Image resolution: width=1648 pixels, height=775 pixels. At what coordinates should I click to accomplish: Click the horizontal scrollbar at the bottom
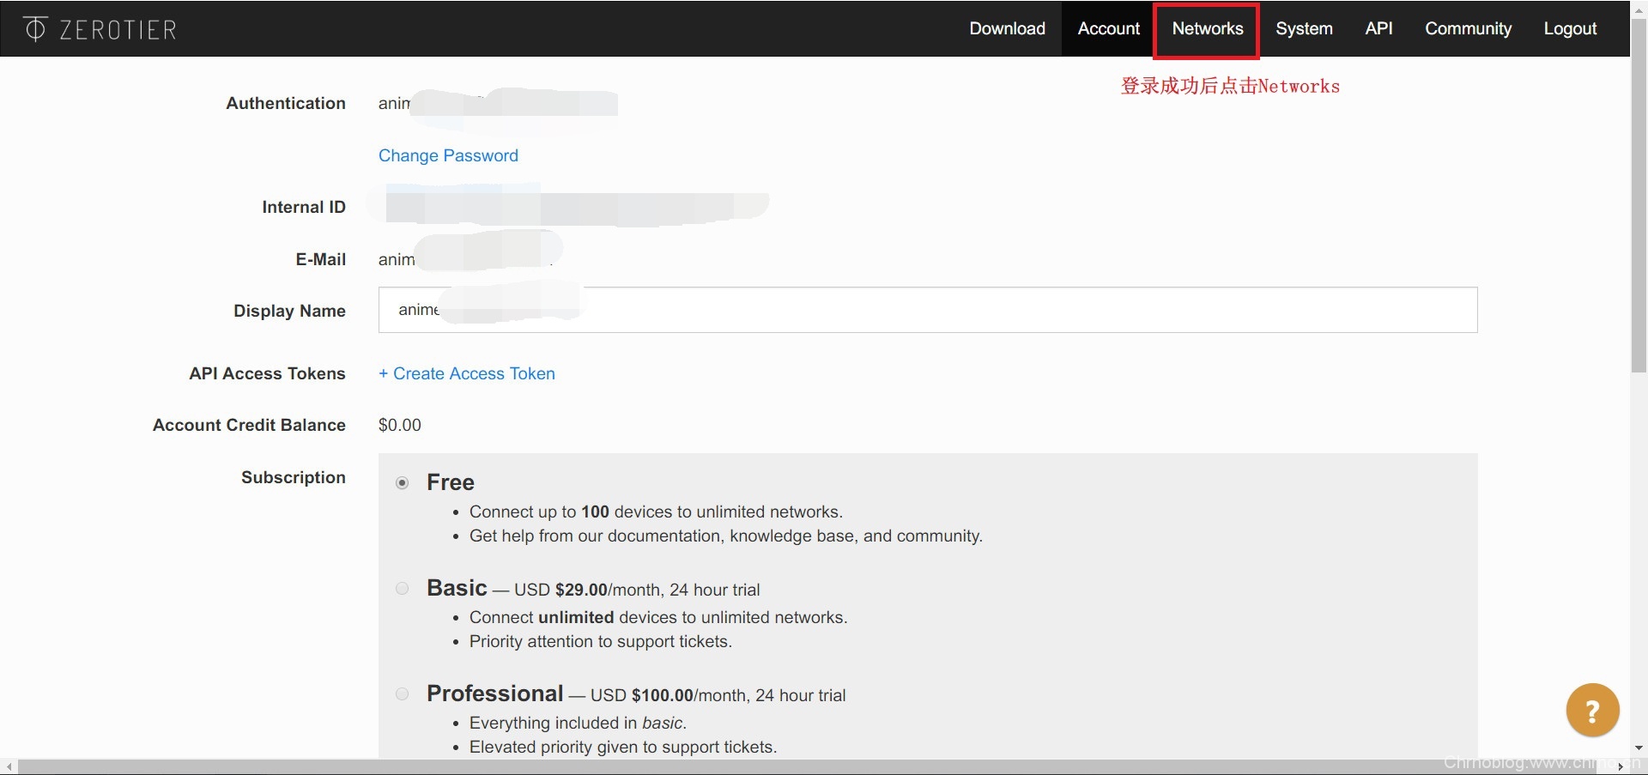pos(772,766)
